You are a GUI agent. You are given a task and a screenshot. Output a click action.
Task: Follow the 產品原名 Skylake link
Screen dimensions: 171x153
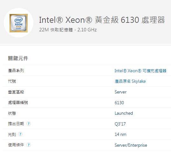(x=130, y=81)
